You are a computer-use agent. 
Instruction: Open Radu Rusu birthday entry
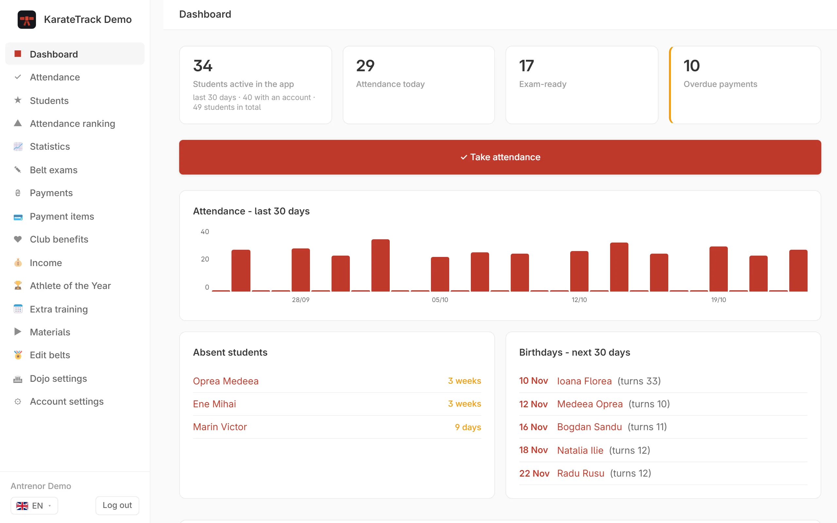click(580, 473)
